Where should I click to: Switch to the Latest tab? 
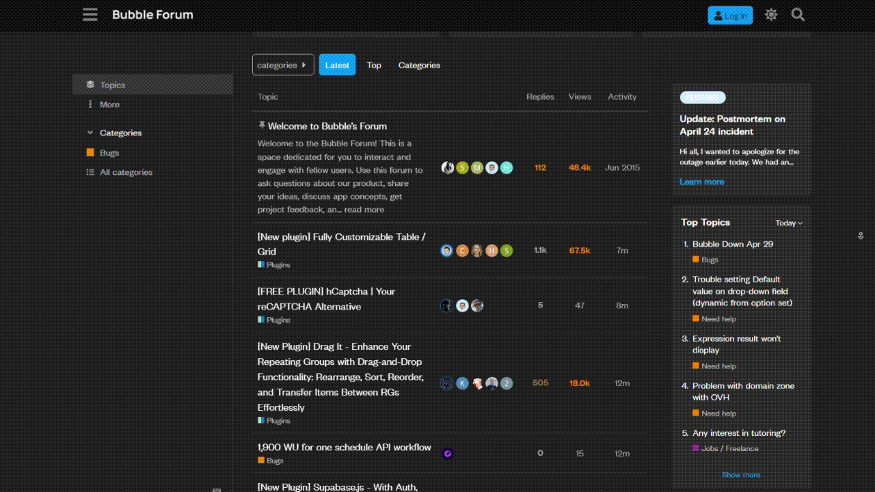[x=337, y=65]
